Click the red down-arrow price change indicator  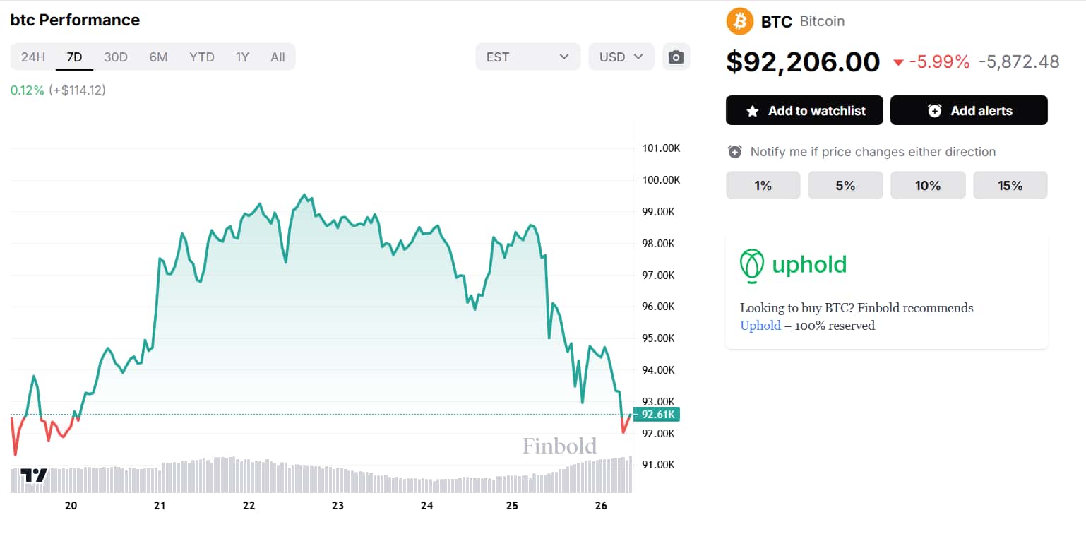898,63
